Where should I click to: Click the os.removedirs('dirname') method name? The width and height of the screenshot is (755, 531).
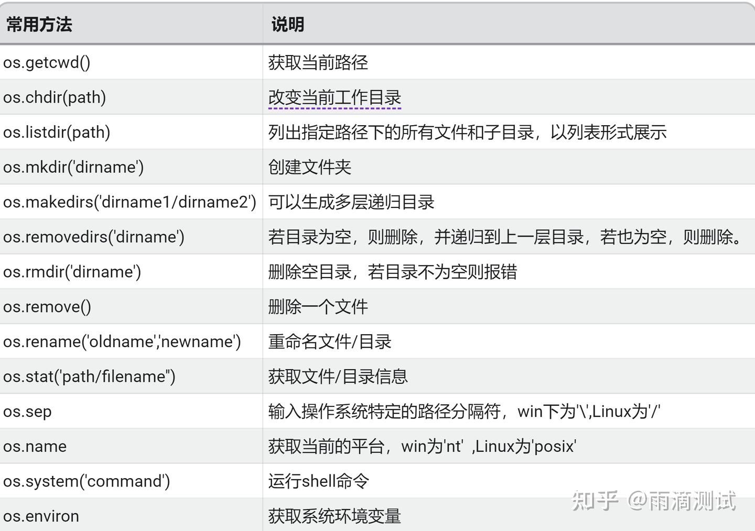[93, 237]
